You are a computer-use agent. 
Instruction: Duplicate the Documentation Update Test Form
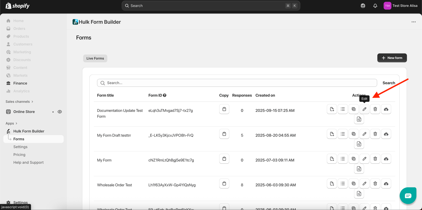[x=353, y=109]
